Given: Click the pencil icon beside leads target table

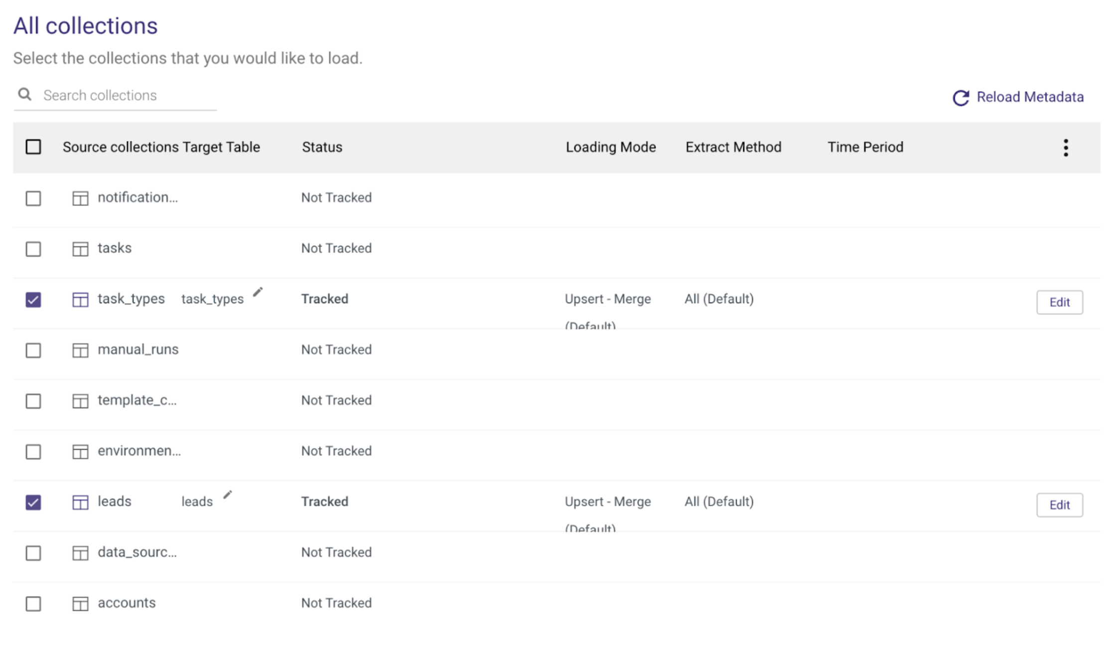Looking at the screenshot, I should [228, 495].
